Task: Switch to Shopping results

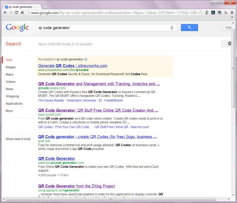Action: (12, 96)
